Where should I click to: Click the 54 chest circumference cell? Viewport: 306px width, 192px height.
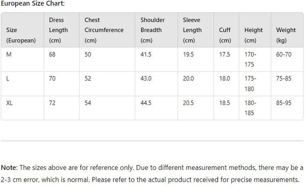pos(88,103)
